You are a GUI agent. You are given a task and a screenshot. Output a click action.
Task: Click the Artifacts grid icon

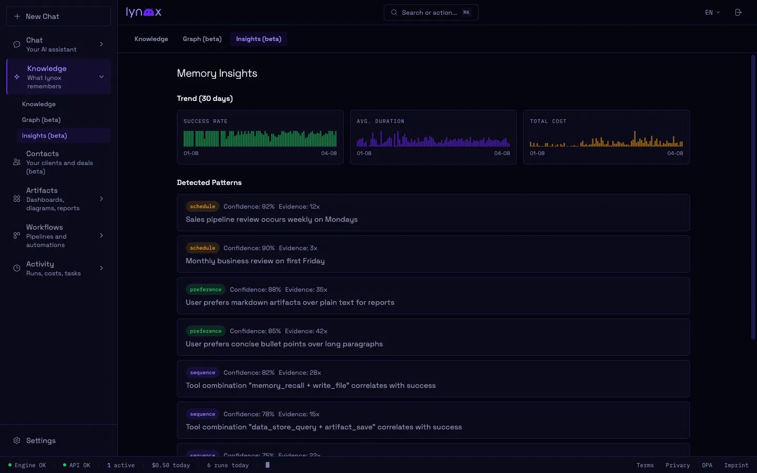[17, 199]
